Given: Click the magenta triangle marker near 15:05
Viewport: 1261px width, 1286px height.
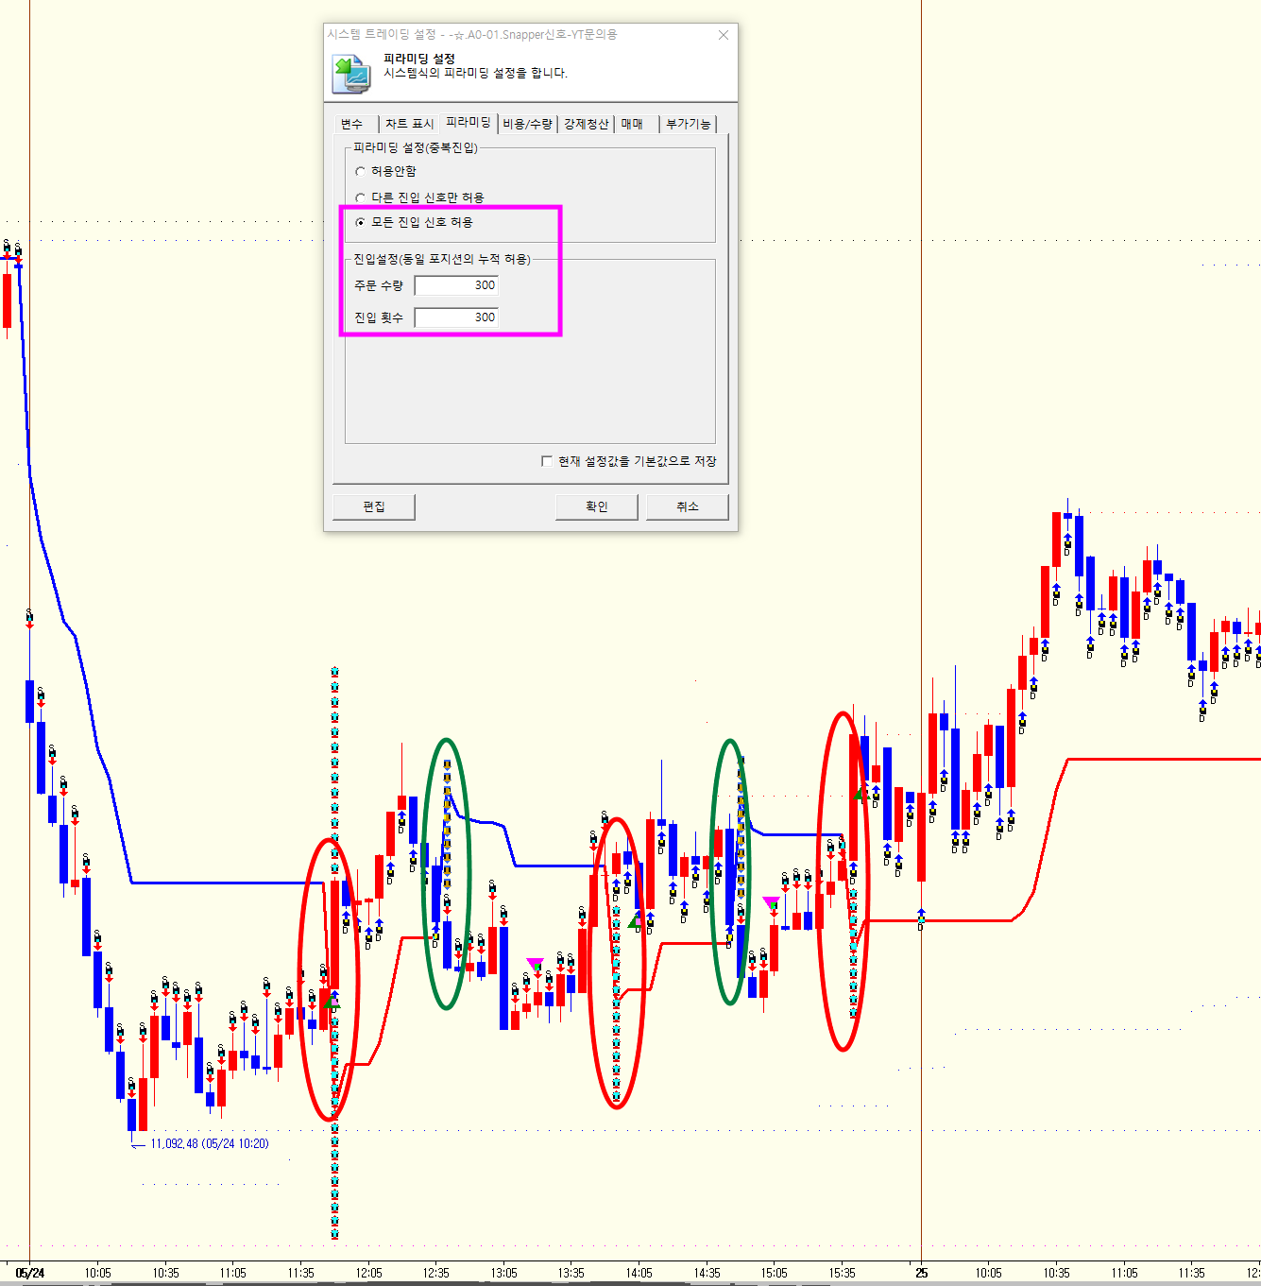Looking at the screenshot, I should click(x=771, y=902).
